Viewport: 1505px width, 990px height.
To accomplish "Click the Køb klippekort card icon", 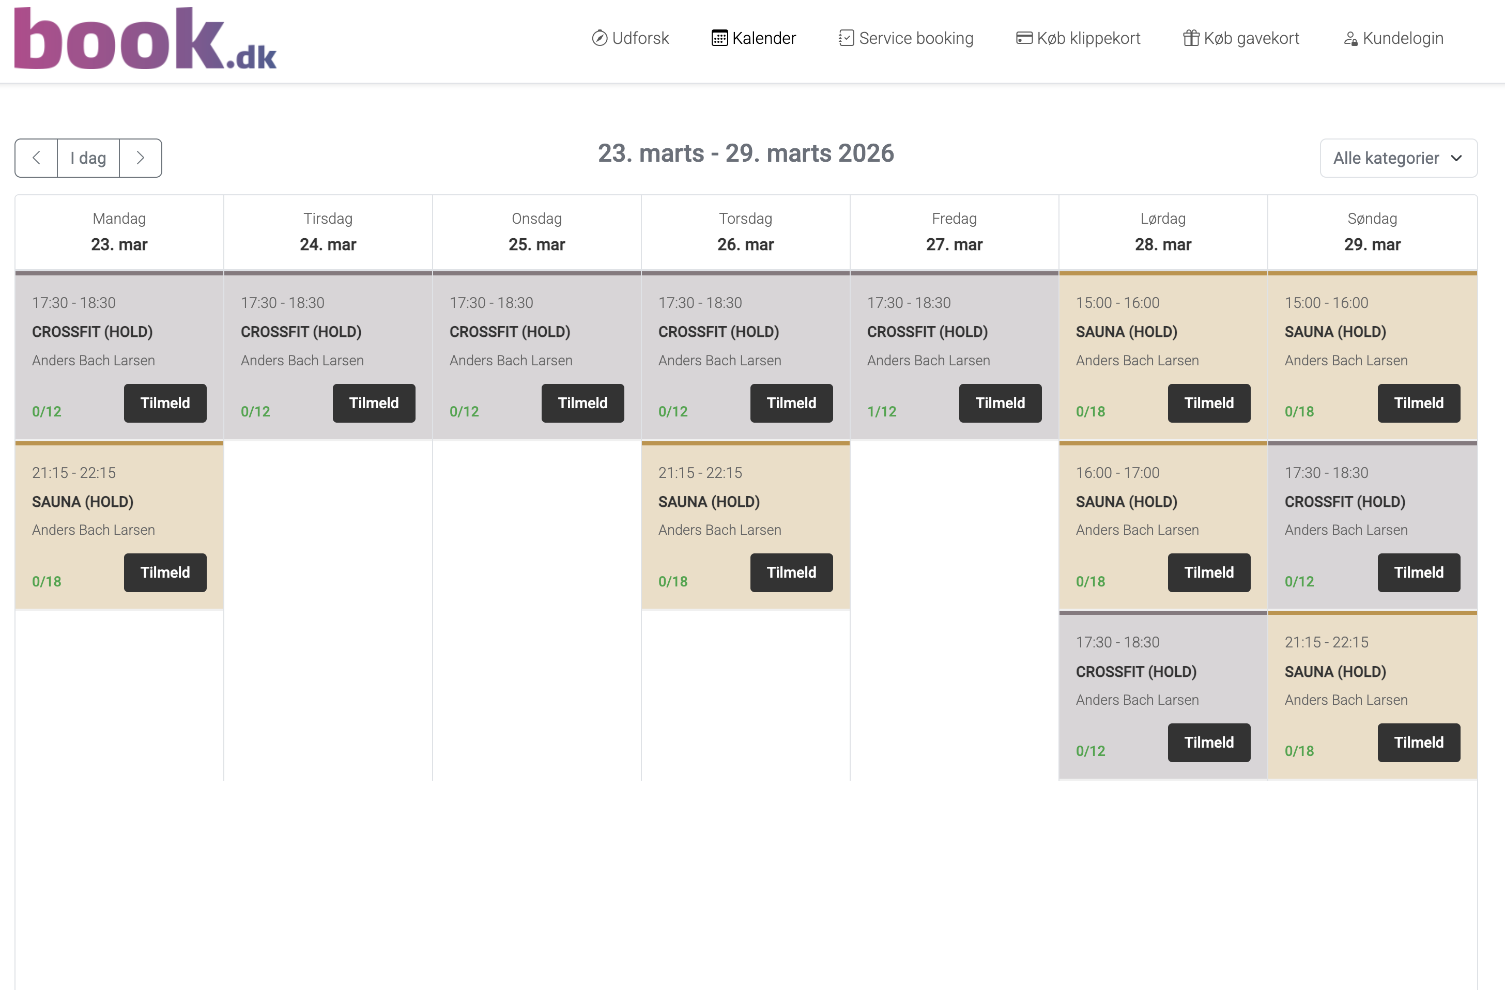I will click(1024, 38).
